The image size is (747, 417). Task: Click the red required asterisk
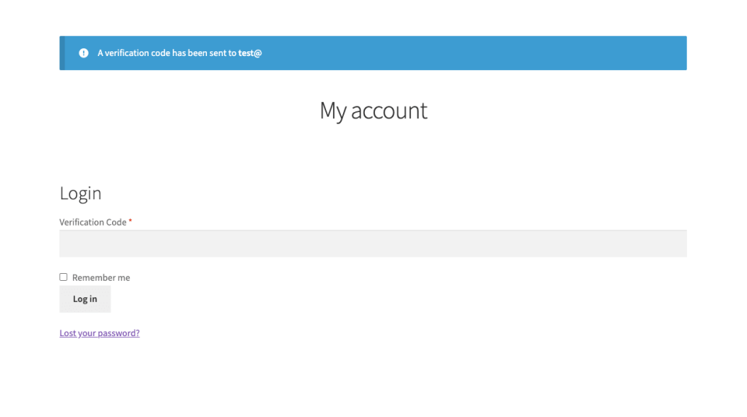(x=130, y=221)
